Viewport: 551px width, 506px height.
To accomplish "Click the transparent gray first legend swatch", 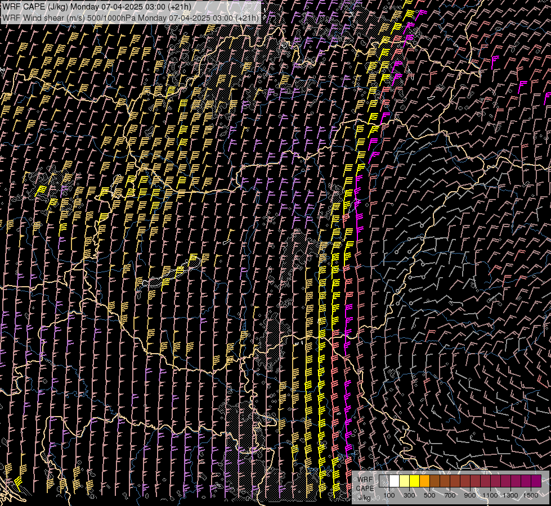I will (x=384, y=481).
